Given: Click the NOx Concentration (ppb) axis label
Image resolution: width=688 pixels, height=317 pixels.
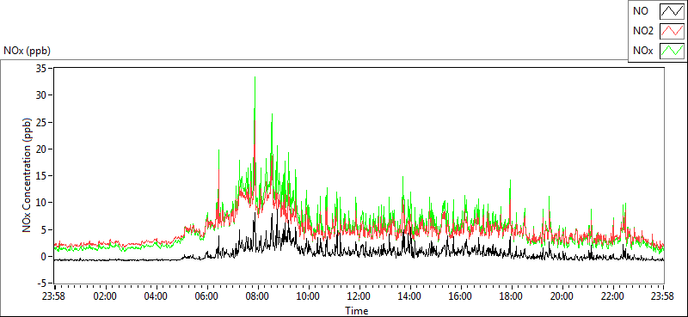Looking at the screenshot, I should point(28,174).
